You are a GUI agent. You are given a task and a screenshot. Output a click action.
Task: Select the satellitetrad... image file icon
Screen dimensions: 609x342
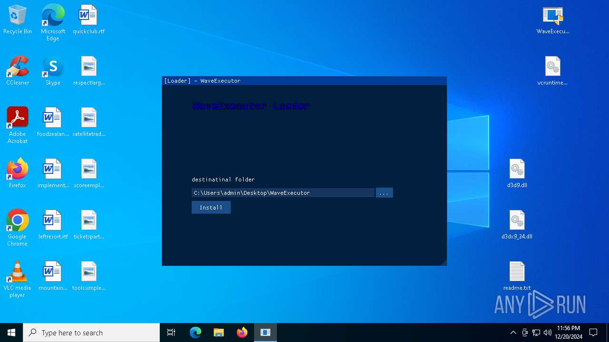(89, 123)
